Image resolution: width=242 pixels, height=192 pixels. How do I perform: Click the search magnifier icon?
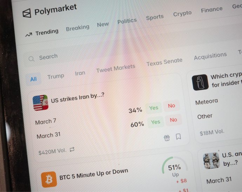coord(32,59)
